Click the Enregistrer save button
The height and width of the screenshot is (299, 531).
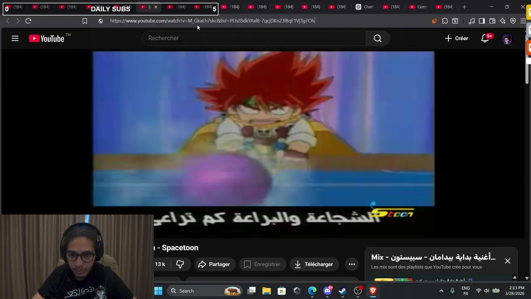(262, 264)
